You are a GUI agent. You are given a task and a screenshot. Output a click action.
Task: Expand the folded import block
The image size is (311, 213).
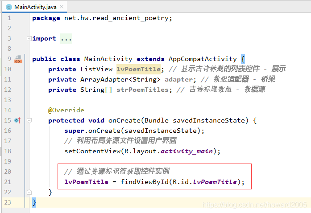[29, 38]
